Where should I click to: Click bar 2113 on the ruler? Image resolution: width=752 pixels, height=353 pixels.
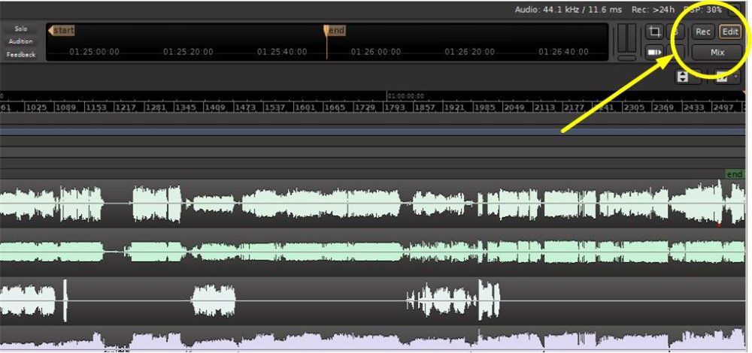[x=544, y=107]
